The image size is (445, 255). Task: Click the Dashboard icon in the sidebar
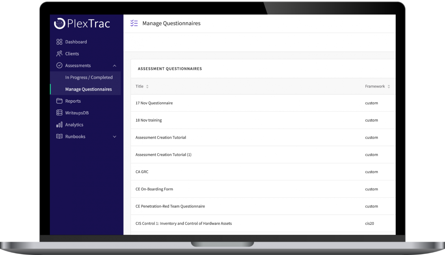pos(59,42)
